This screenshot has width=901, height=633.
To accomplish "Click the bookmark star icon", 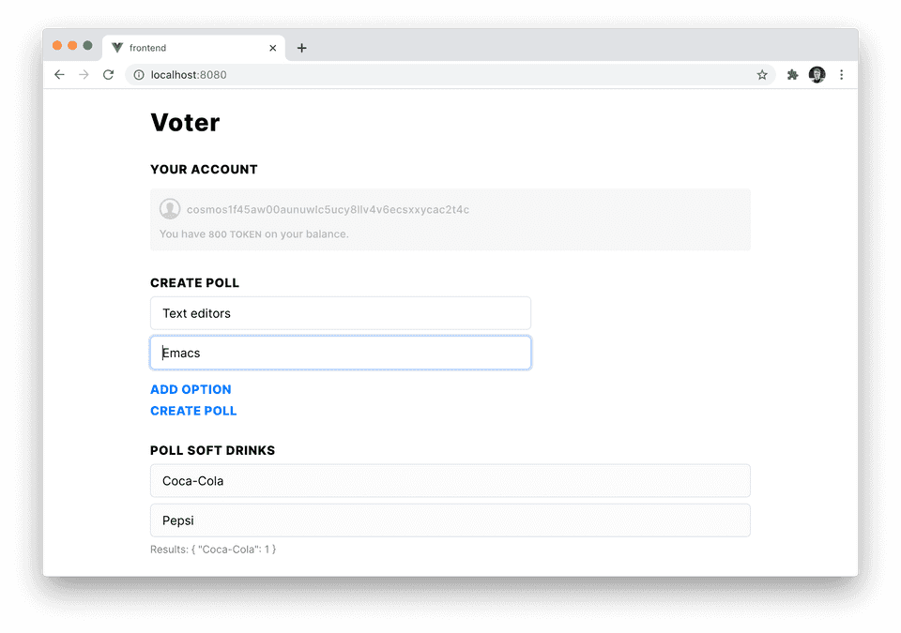I will click(x=762, y=74).
